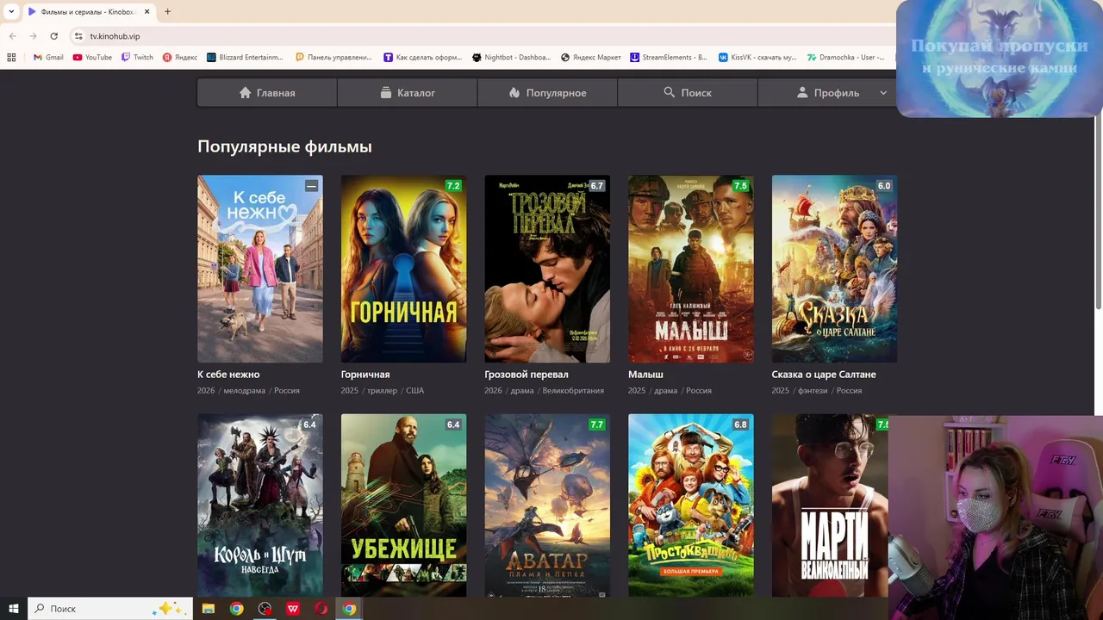Image resolution: width=1103 pixels, height=620 pixels.
Task: Open the Главная navigation tab
Action: tap(267, 93)
